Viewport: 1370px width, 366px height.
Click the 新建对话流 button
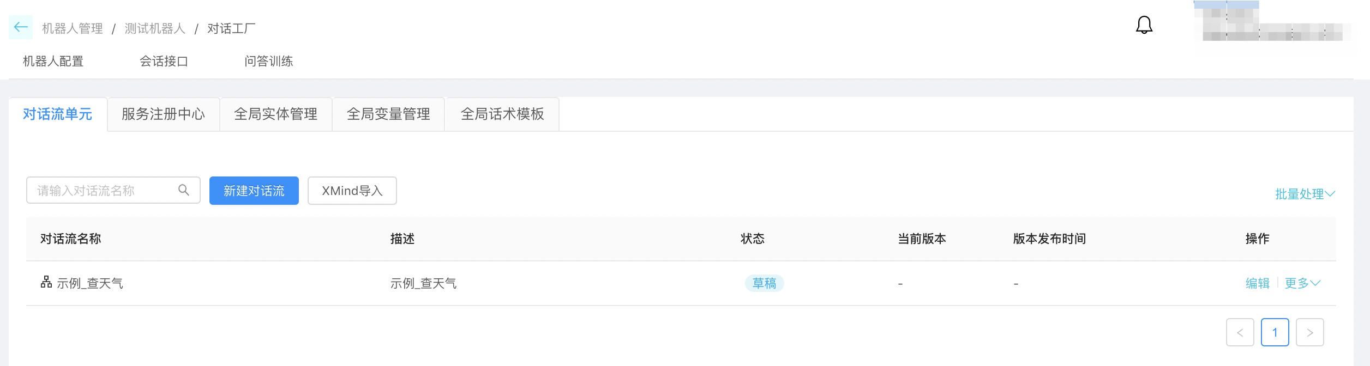254,191
